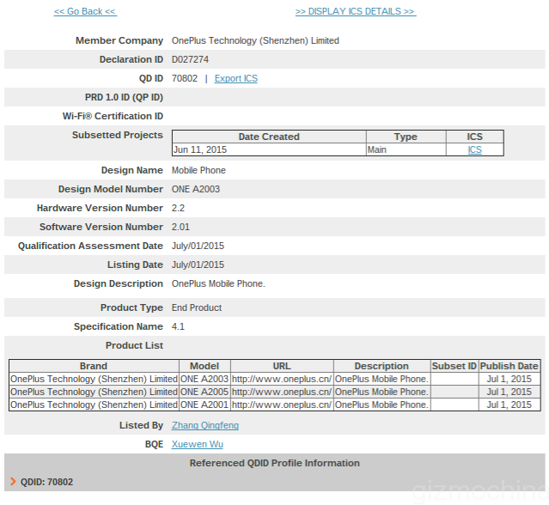Click the Subset ID column header
This screenshot has height=505, width=549.
(x=454, y=366)
